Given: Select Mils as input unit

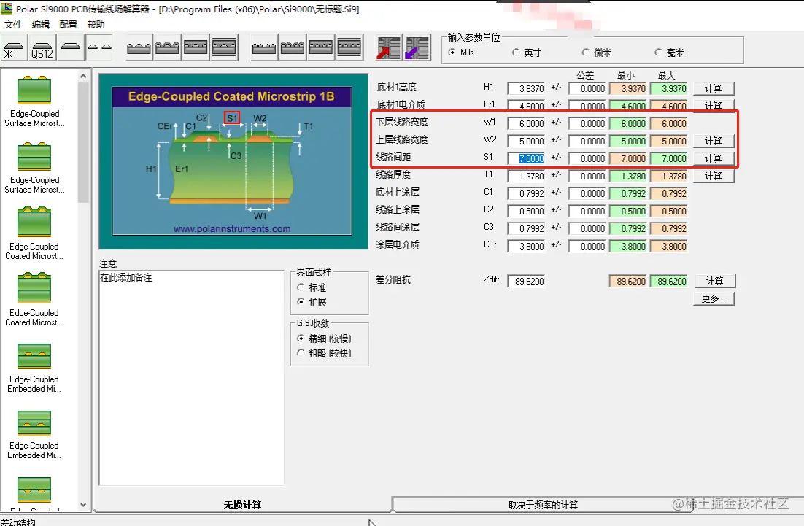Looking at the screenshot, I should [461, 53].
